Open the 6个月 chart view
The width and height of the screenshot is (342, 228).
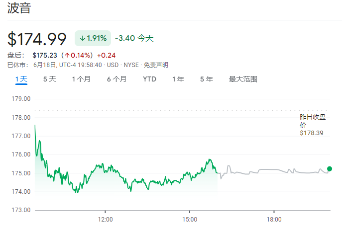coord(116,79)
